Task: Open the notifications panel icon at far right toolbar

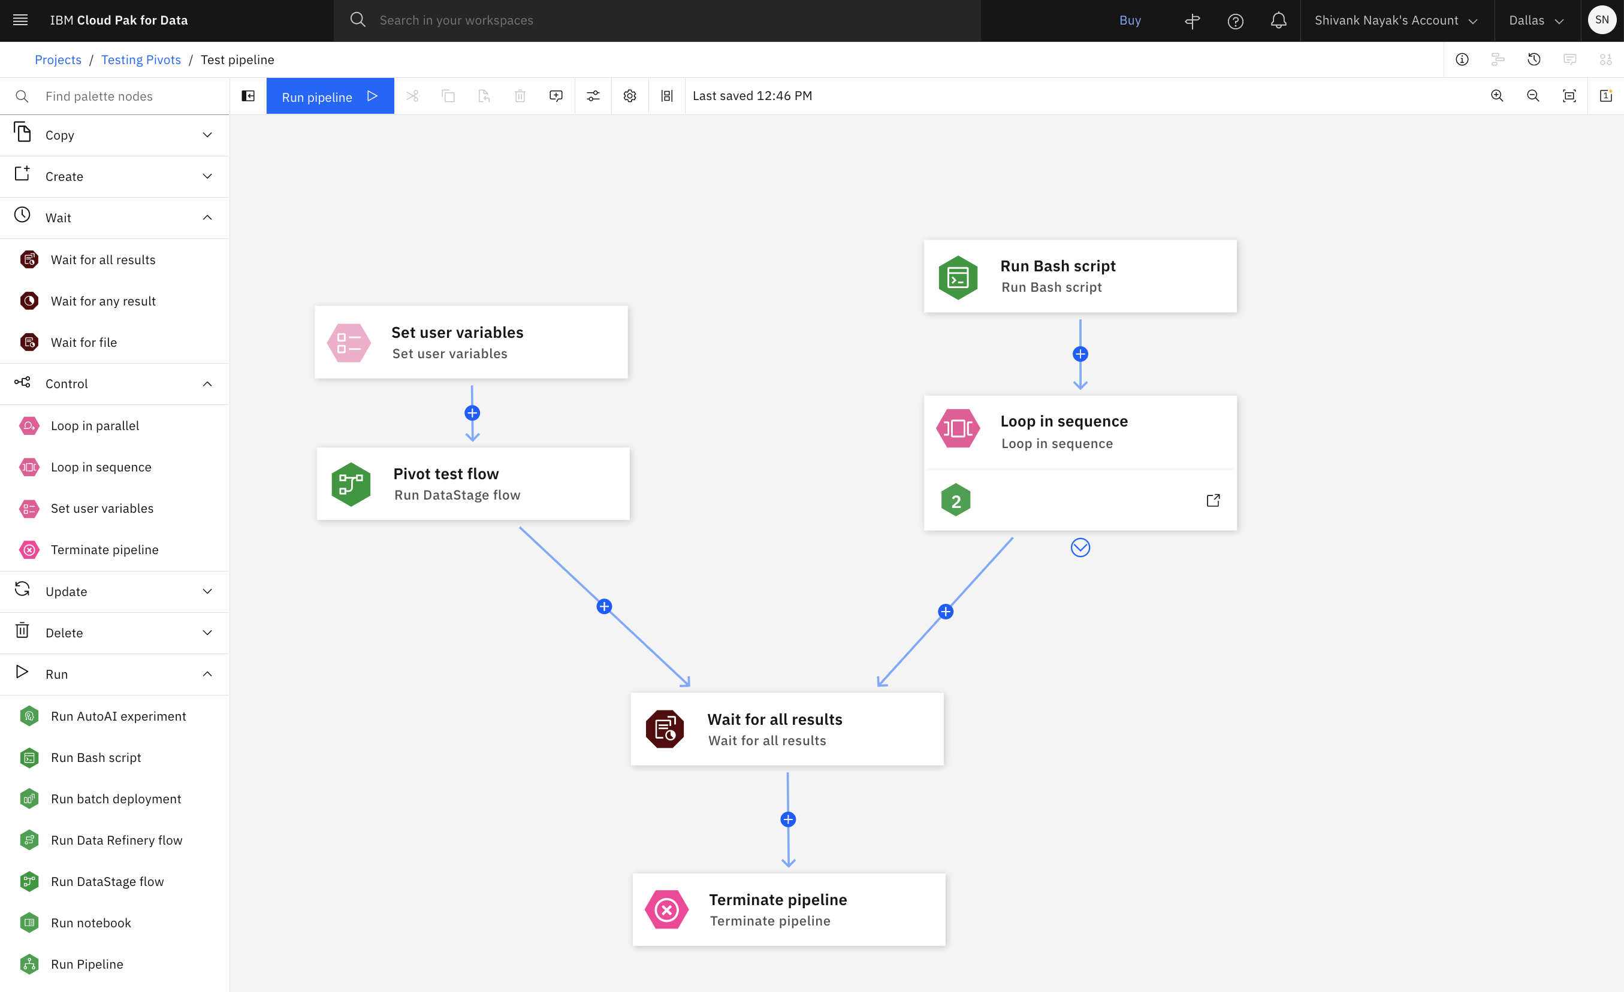Action: coord(1605,96)
